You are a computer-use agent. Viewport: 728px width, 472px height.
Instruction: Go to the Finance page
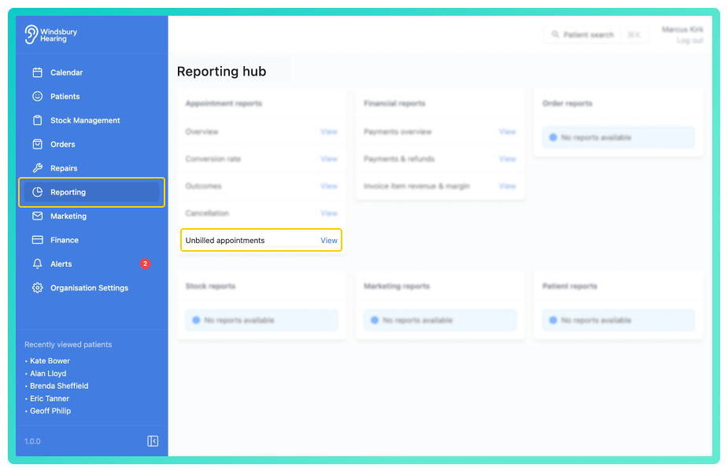(x=91, y=240)
